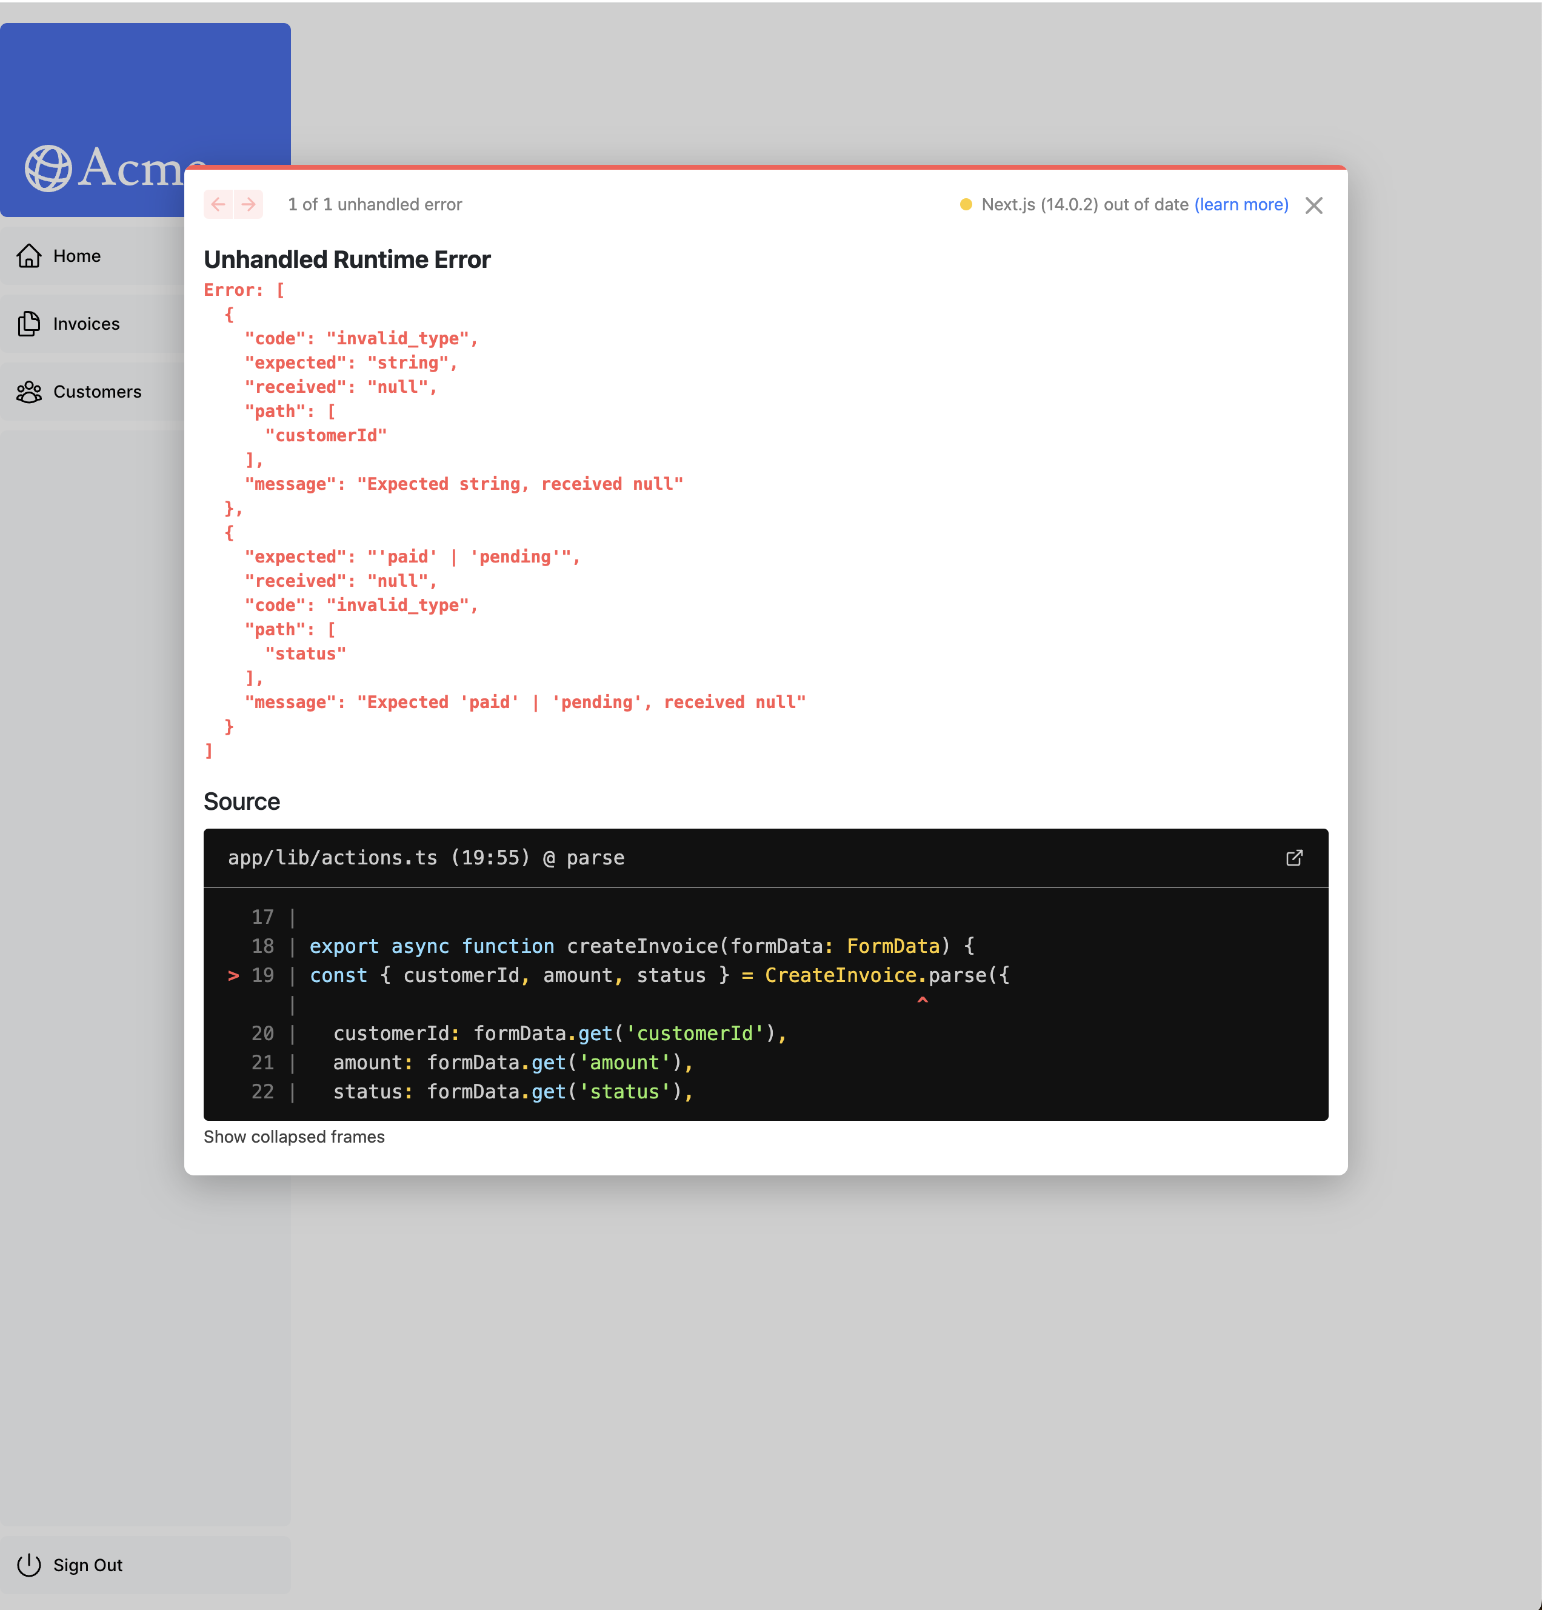1542x1610 pixels.
Task: Expand Show collapsed frames
Action: [293, 1137]
